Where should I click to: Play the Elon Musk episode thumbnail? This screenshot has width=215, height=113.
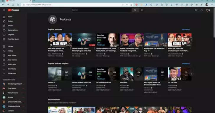pyautogui.click(x=60, y=40)
